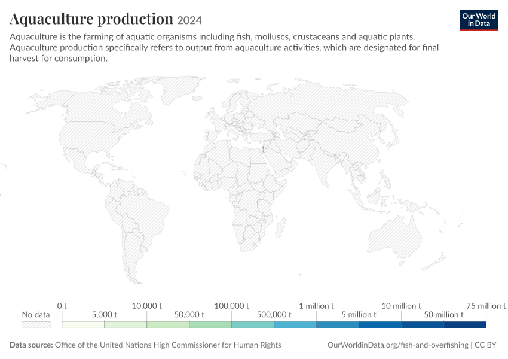Select the 50,000 t to 100,000 t legend bin
508x359 pixels.
(x=210, y=325)
